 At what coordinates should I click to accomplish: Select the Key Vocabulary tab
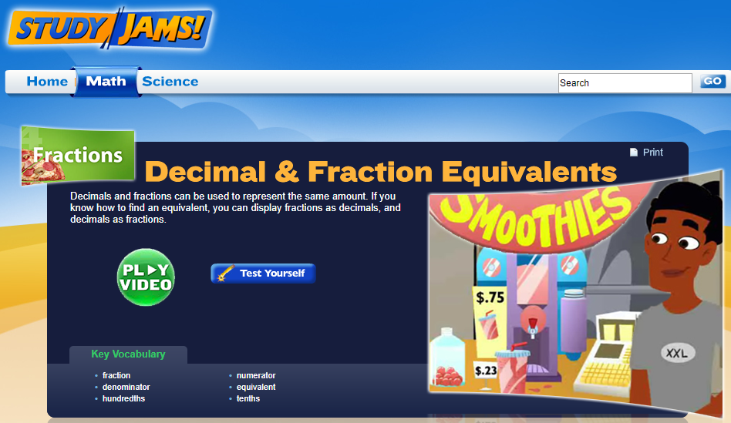tap(128, 354)
